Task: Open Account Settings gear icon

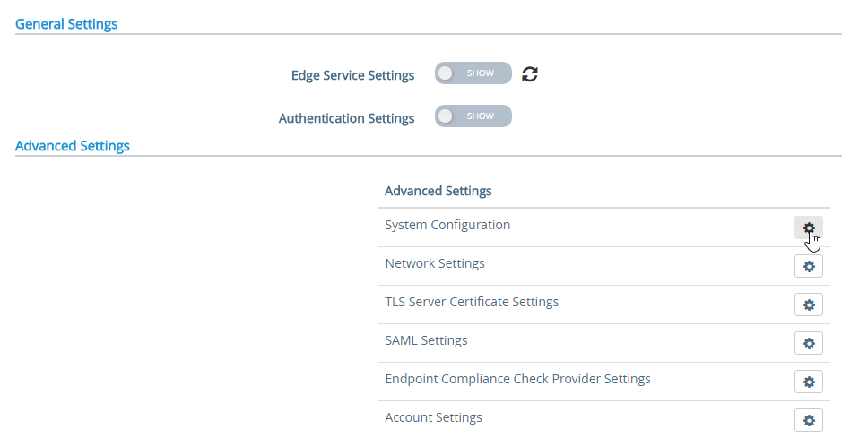Action: [809, 421]
